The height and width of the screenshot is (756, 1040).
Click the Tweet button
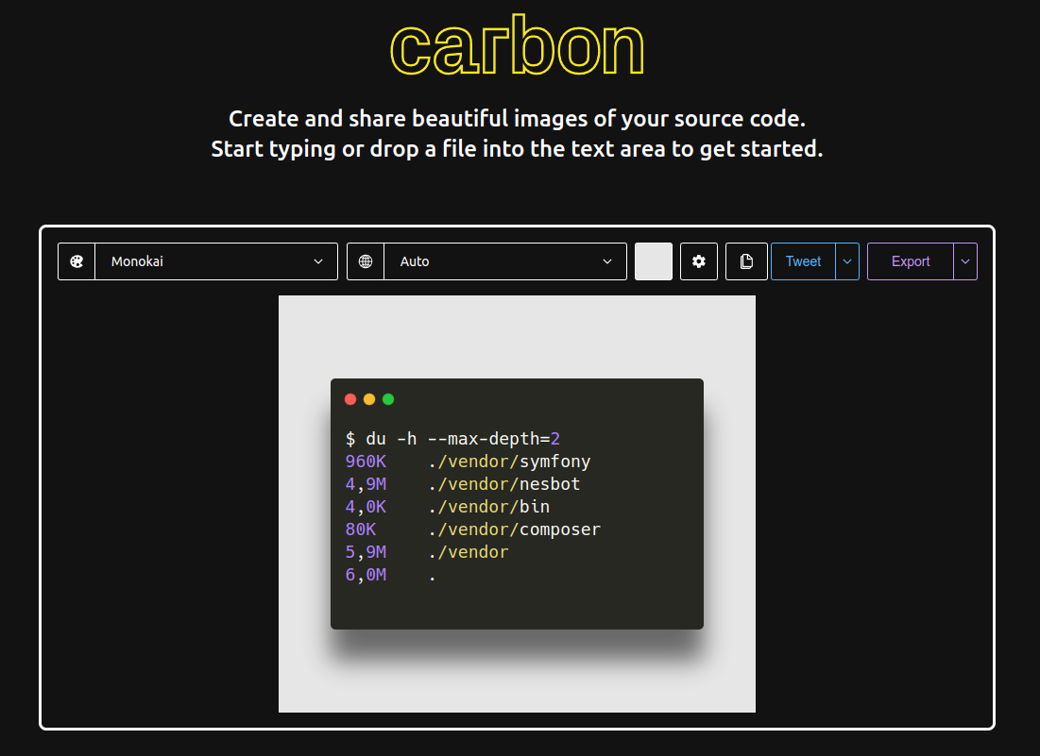click(x=803, y=261)
